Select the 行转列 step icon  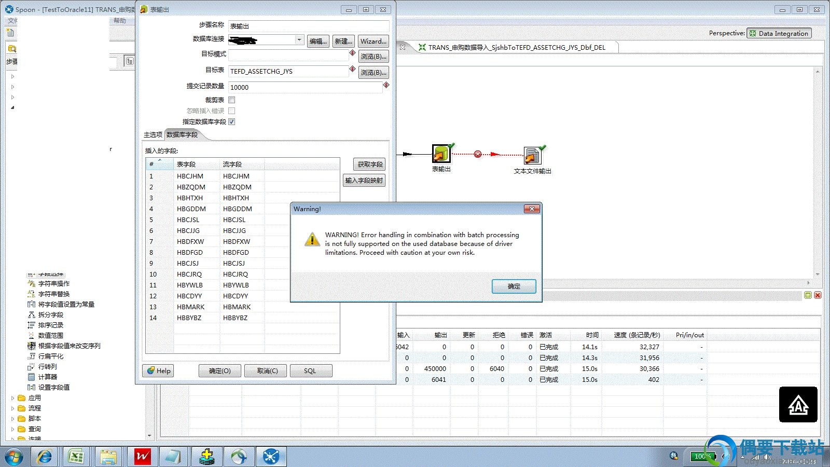coord(31,366)
